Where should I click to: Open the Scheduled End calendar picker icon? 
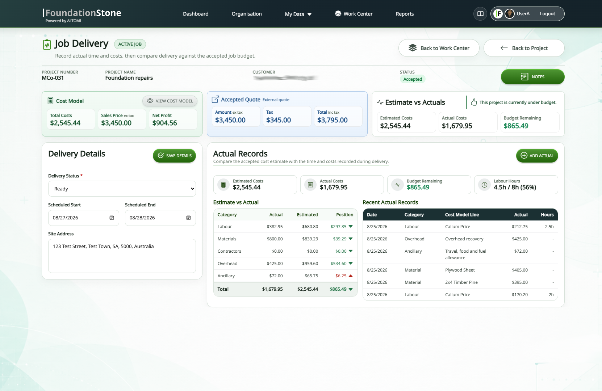[x=188, y=218]
